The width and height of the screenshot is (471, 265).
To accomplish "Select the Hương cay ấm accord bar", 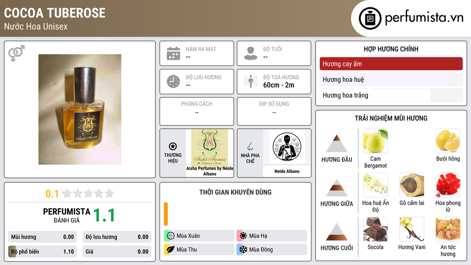I will [x=391, y=63].
